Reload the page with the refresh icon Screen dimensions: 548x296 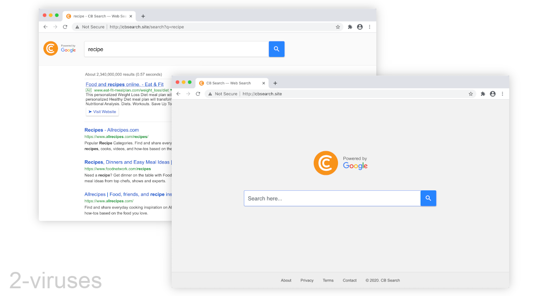(x=198, y=93)
